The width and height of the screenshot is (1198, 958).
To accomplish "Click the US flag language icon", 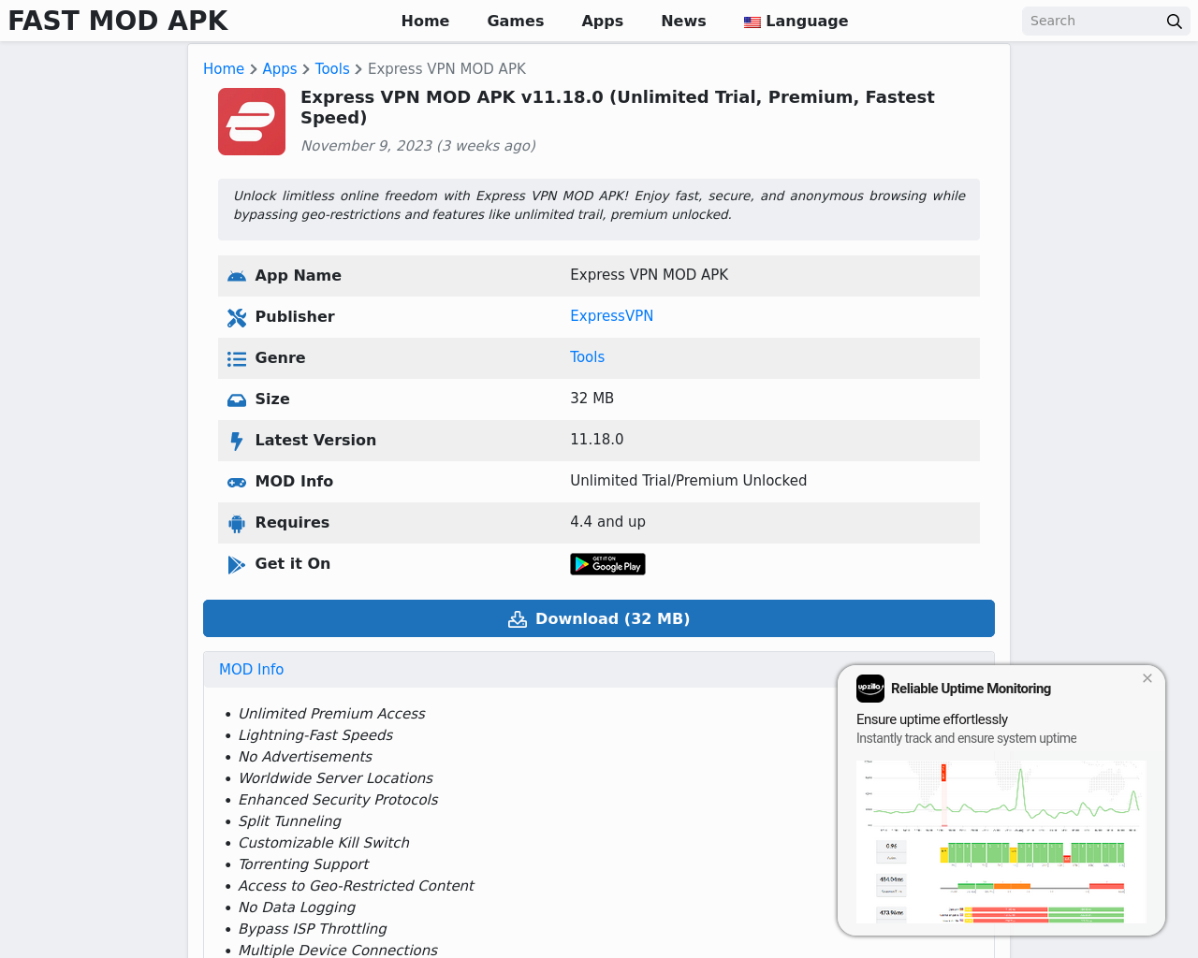I will [752, 22].
